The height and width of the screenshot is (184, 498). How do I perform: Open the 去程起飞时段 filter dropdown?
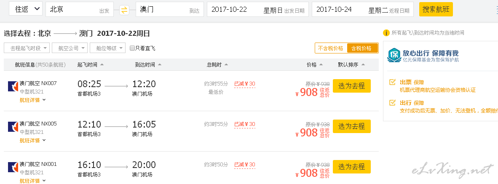pos(27,48)
